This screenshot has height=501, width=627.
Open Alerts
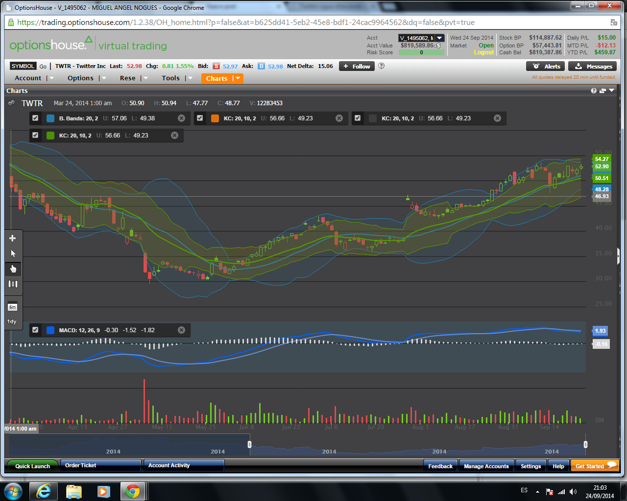(x=546, y=66)
